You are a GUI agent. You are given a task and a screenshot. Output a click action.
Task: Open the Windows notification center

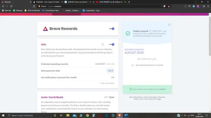(x=207, y=115)
